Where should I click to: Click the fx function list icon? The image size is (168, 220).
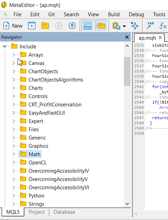pyautogui.click(x=163, y=26)
